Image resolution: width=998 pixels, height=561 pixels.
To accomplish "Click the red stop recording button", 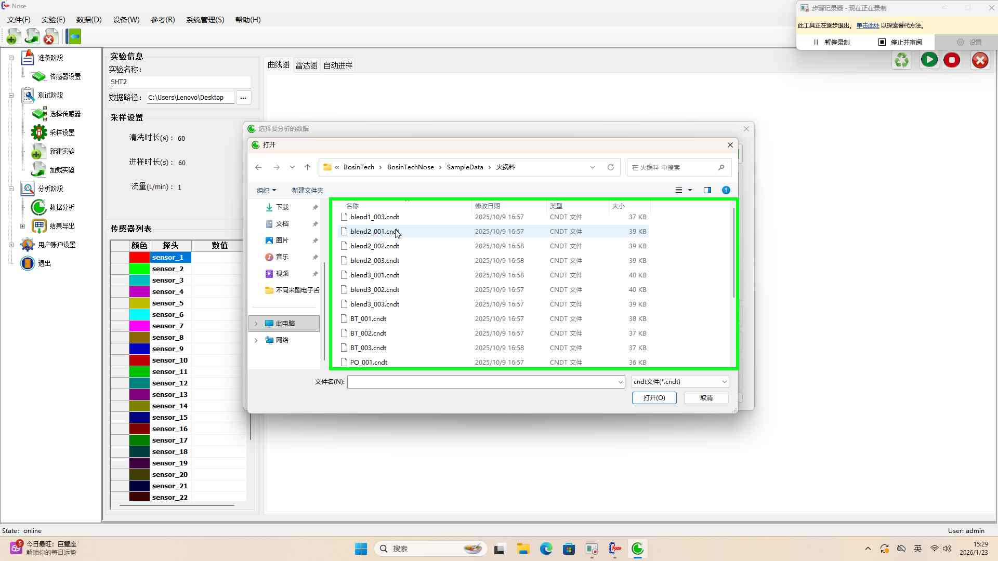I will [x=952, y=60].
